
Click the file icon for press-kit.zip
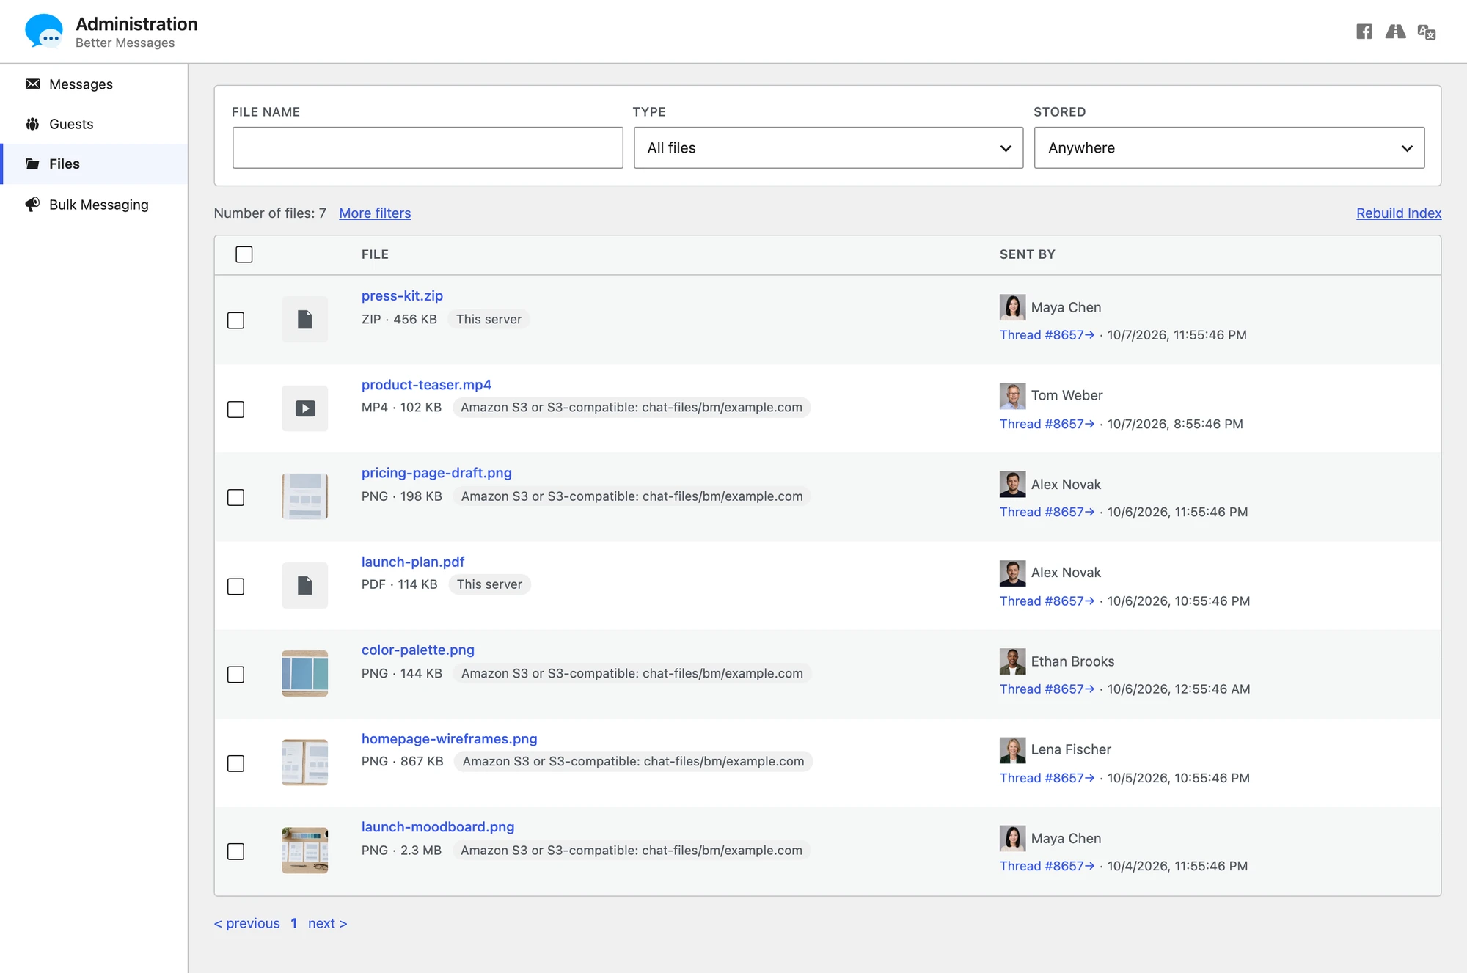[x=304, y=320]
